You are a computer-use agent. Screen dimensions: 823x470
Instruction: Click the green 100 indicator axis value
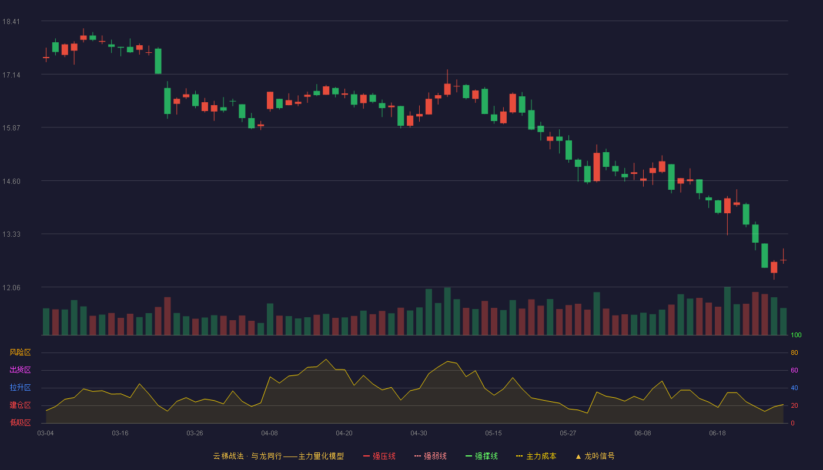(x=796, y=335)
